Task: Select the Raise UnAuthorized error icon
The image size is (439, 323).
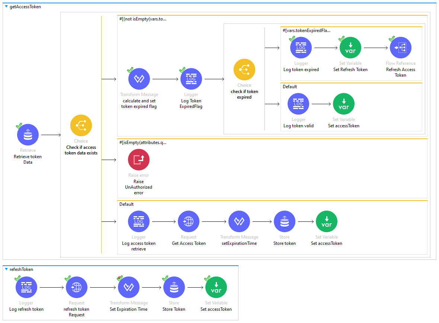Action: [139, 160]
